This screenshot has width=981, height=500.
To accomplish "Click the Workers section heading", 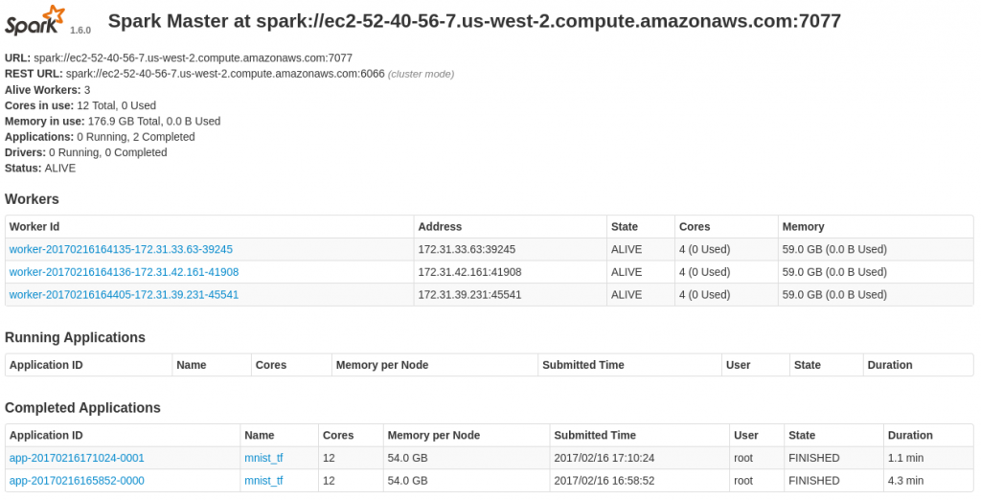I will tap(32, 199).
